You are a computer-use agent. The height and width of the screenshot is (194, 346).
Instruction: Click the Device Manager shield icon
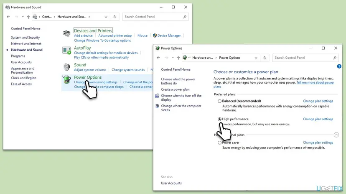pyautogui.click(x=155, y=35)
